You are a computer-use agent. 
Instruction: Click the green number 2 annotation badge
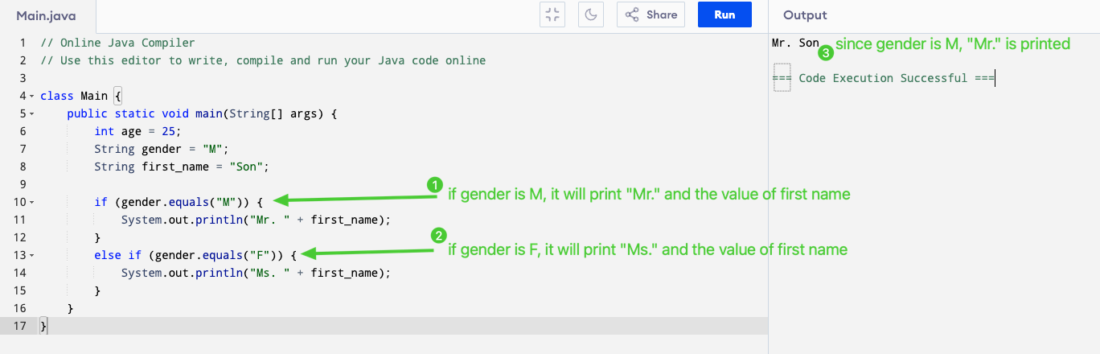click(x=438, y=236)
